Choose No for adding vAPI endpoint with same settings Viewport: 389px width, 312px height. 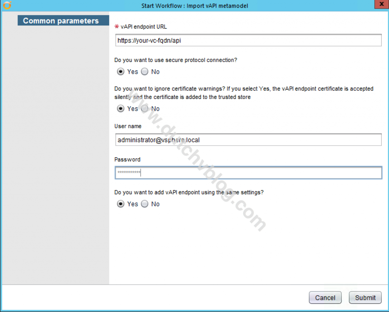pos(144,204)
